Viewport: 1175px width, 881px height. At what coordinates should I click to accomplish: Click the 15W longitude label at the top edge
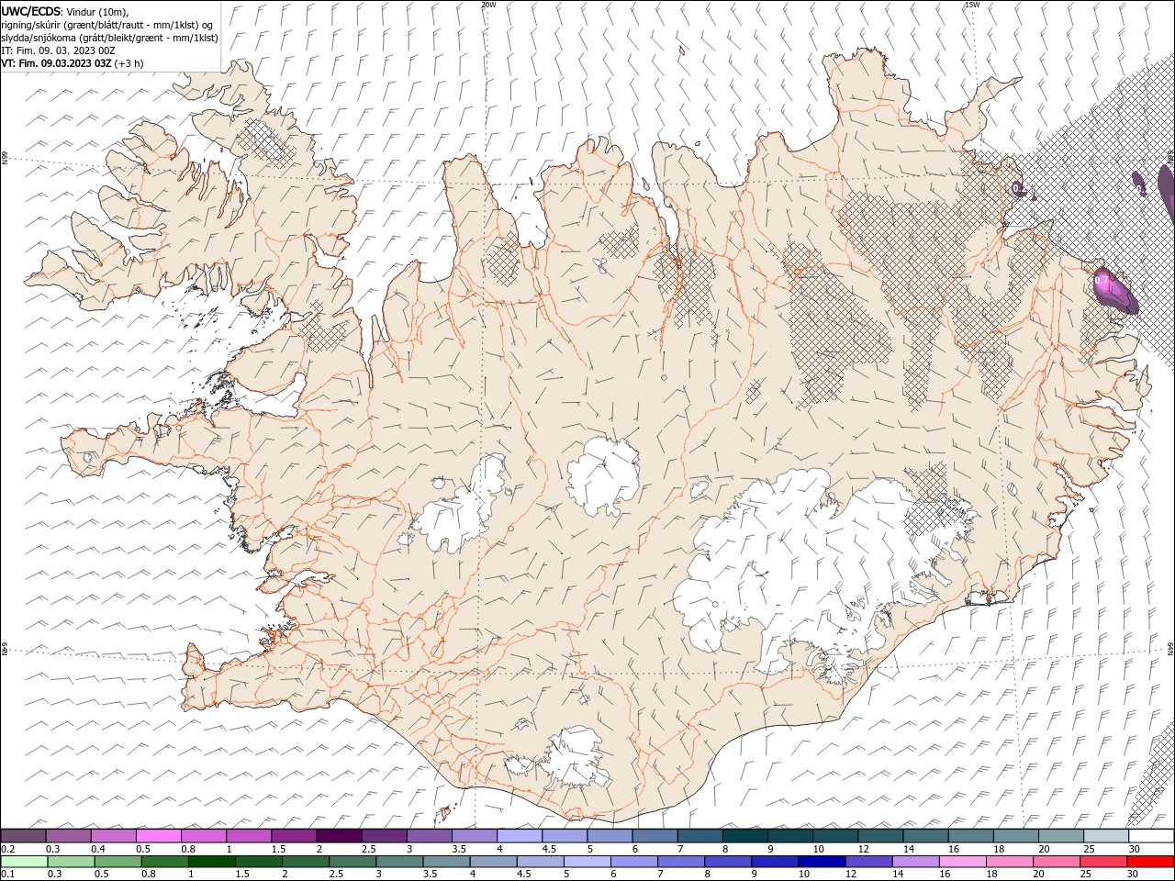[x=972, y=5]
